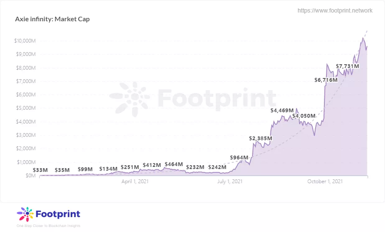Image resolution: width=385 pixels, height=232 pixels.
Task: Click the $10,000M y-axis label
Action: pos(25,41)
